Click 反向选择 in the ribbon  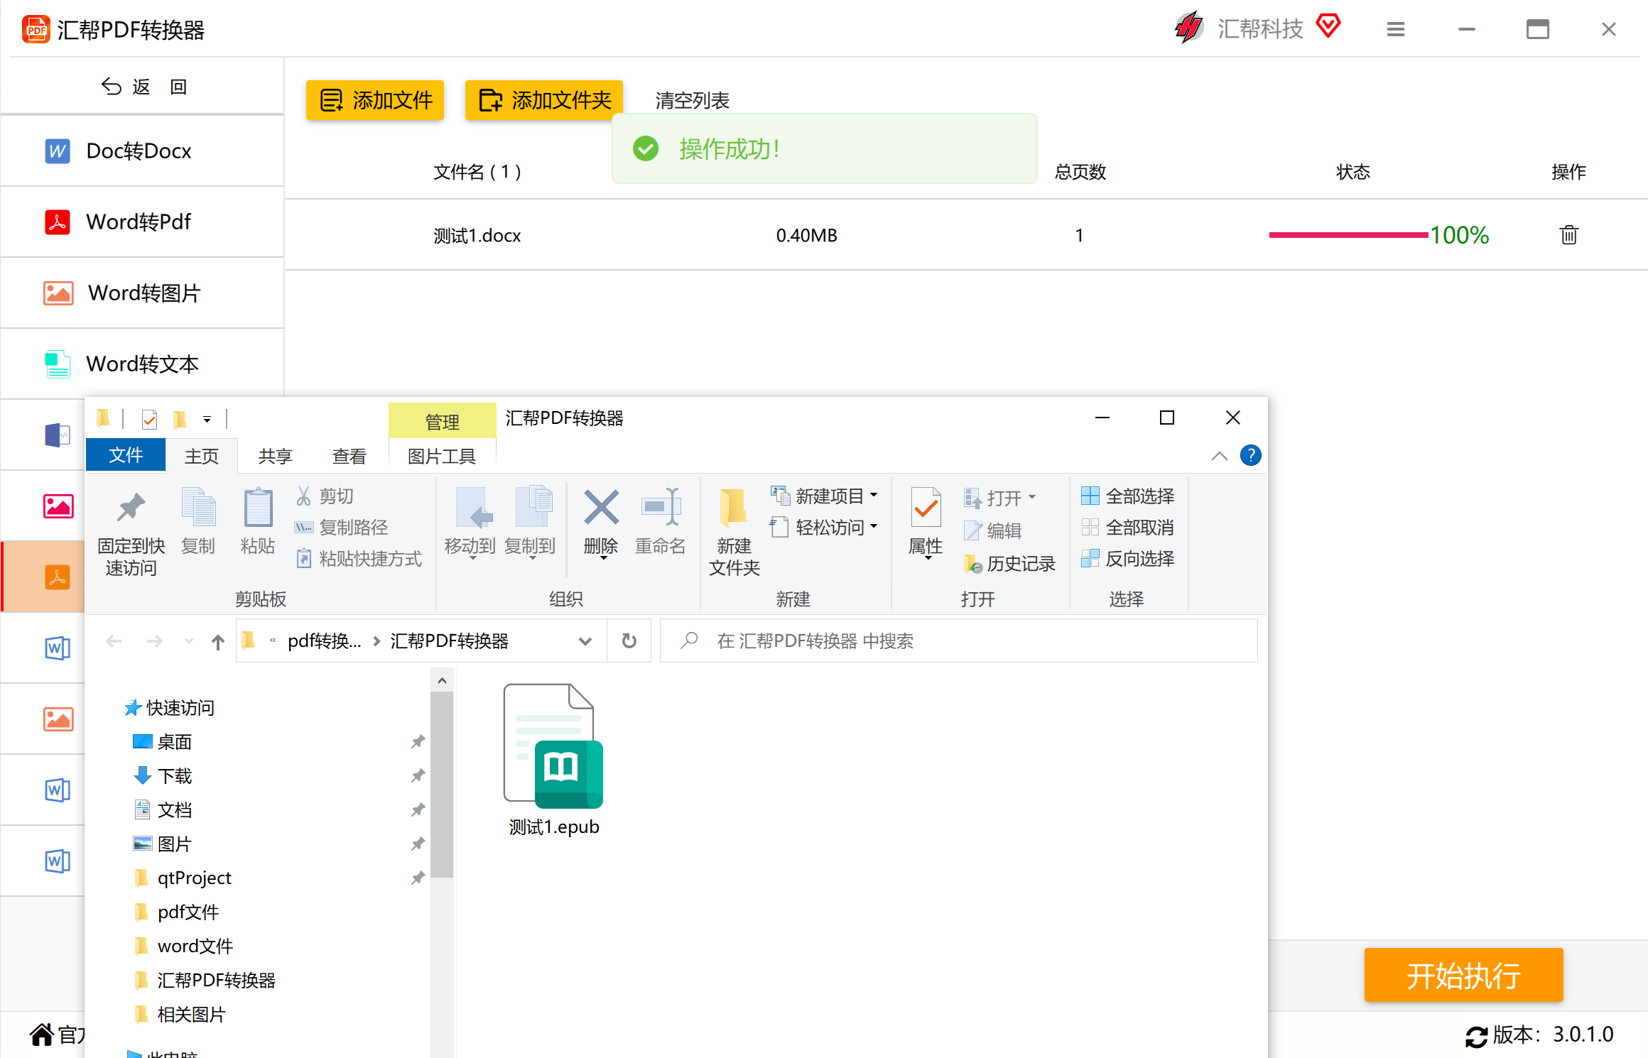tap(1127, 559)
